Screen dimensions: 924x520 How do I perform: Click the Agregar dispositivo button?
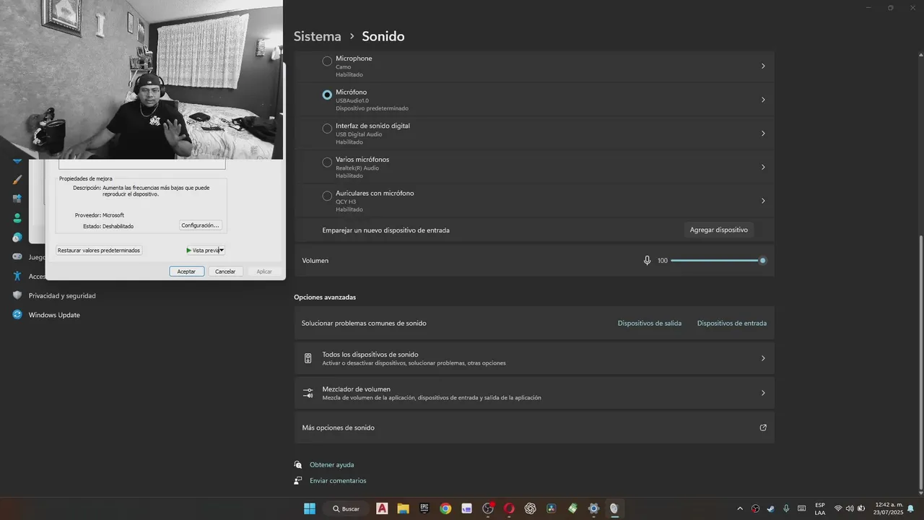(x=718, y=230)
